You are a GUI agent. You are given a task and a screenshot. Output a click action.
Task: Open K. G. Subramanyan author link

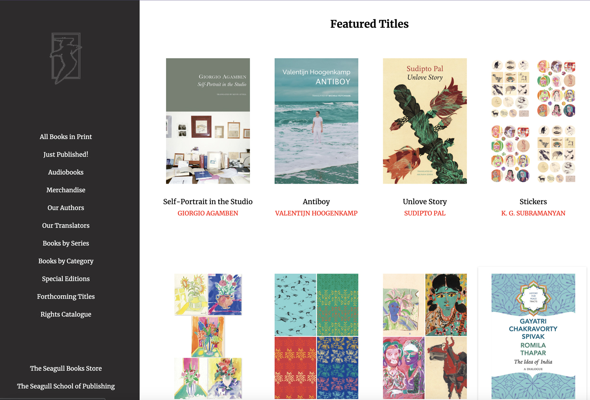coord(533,213)
